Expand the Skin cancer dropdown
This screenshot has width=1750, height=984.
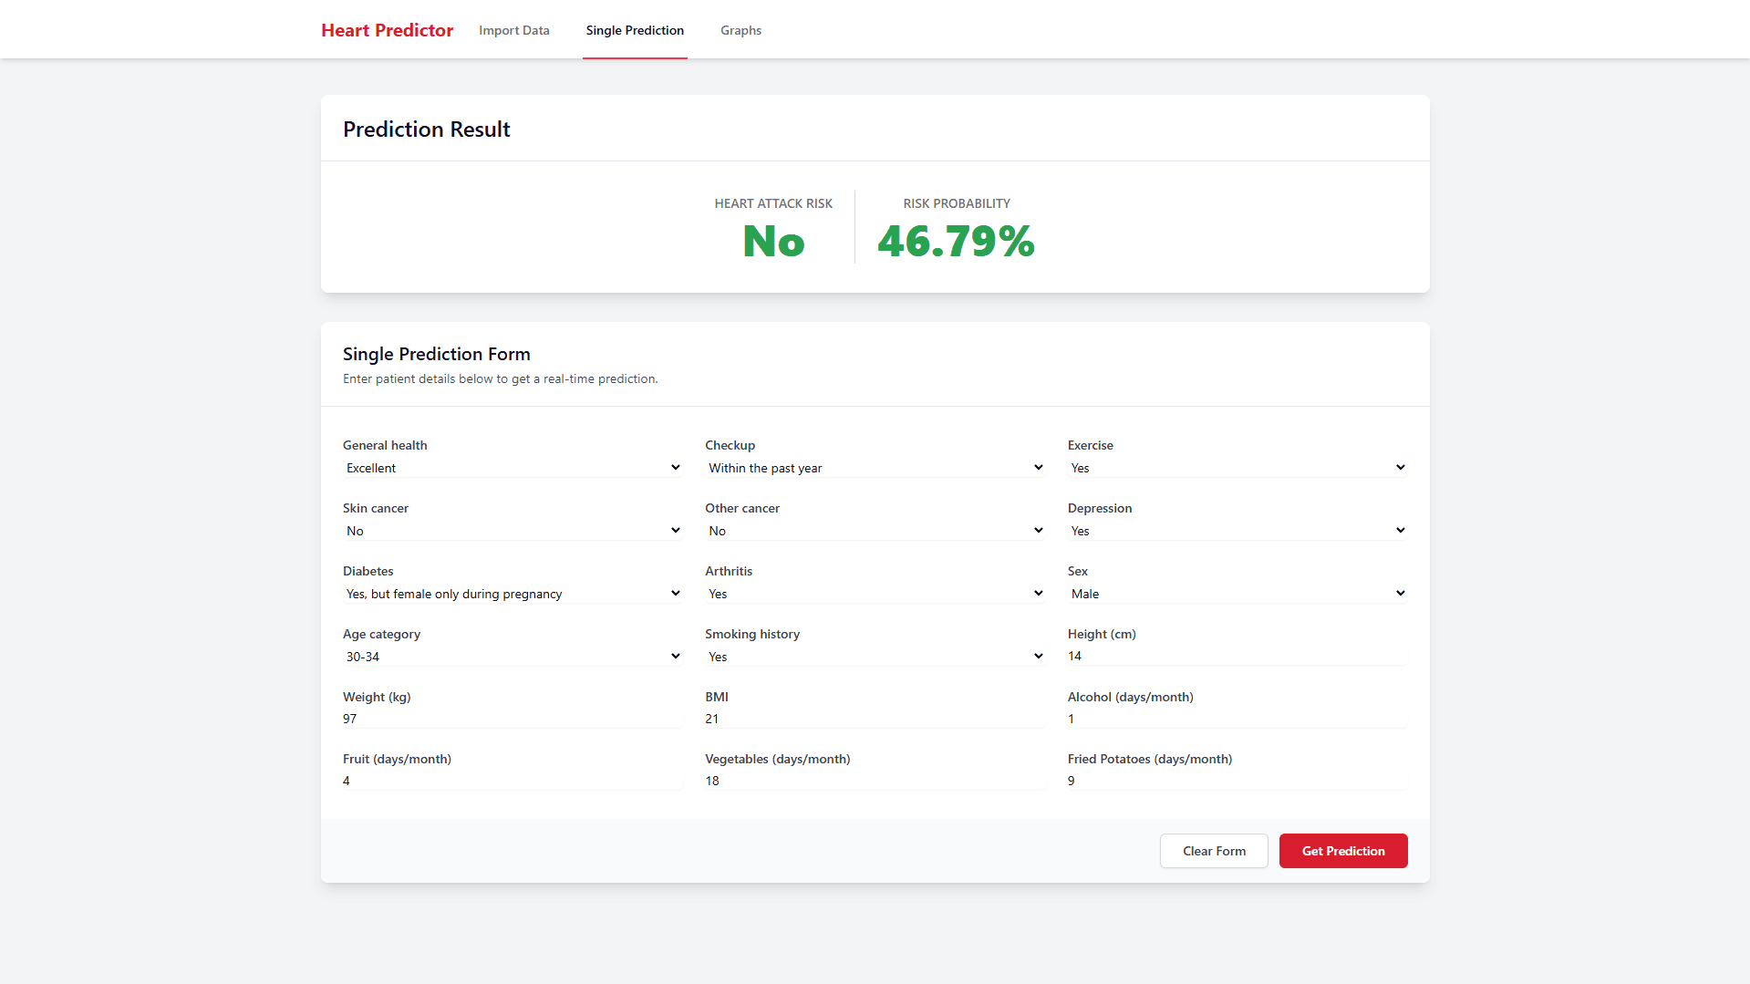pyautogui.click(x=513, y=531)
